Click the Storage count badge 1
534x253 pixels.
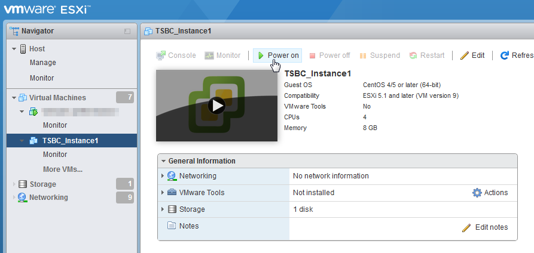pyautogui.click(x=125, y=184)
